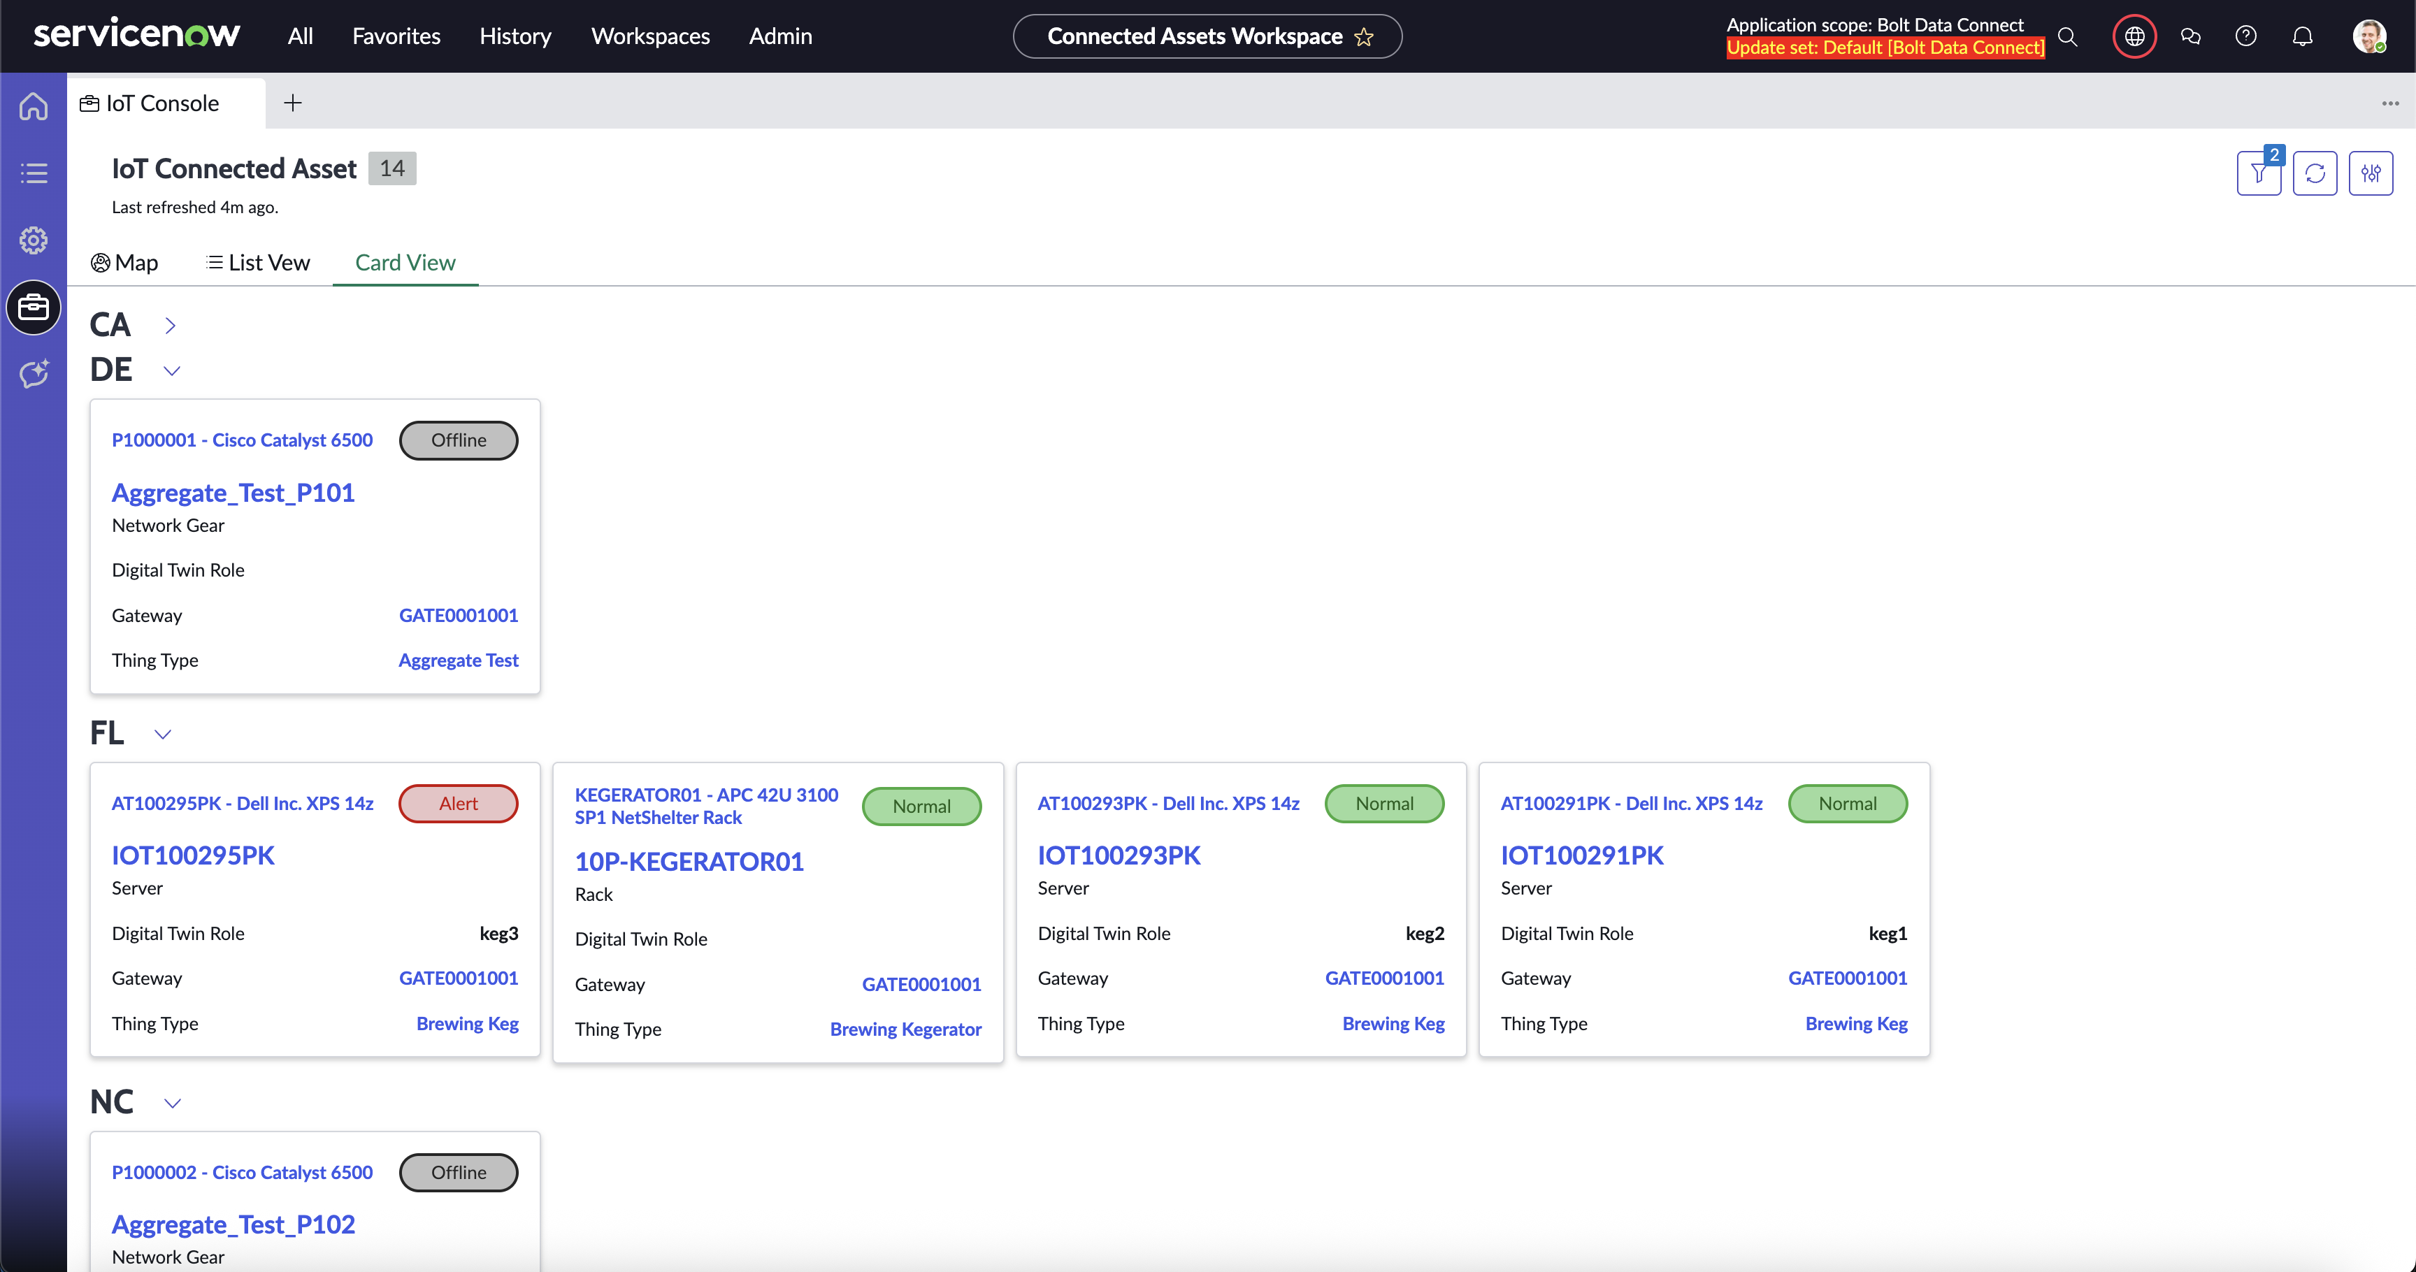
Task: Open the settings gear in the left sidebar
Action: point(34,240)
